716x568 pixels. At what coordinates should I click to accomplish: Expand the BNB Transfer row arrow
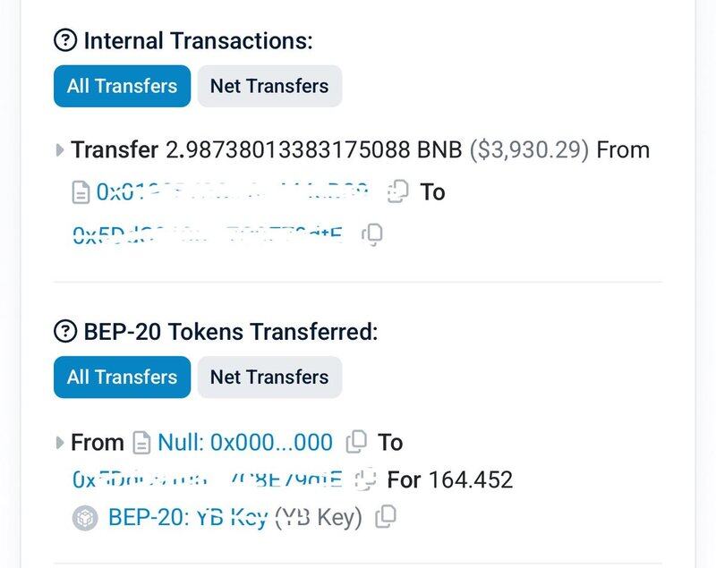pos(60,150)
